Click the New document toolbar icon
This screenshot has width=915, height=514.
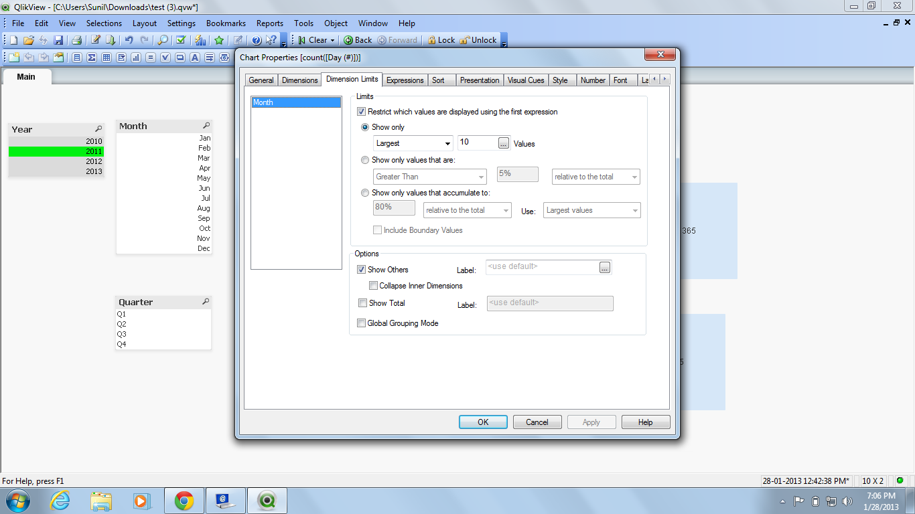tap(13, 40)
